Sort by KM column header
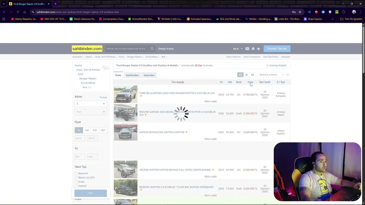Image resolution: width=365 pixels, height=205 pixels. click(x=230, y=82)
